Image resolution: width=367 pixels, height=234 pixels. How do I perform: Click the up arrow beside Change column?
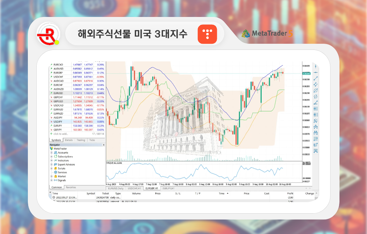[316, 193]
